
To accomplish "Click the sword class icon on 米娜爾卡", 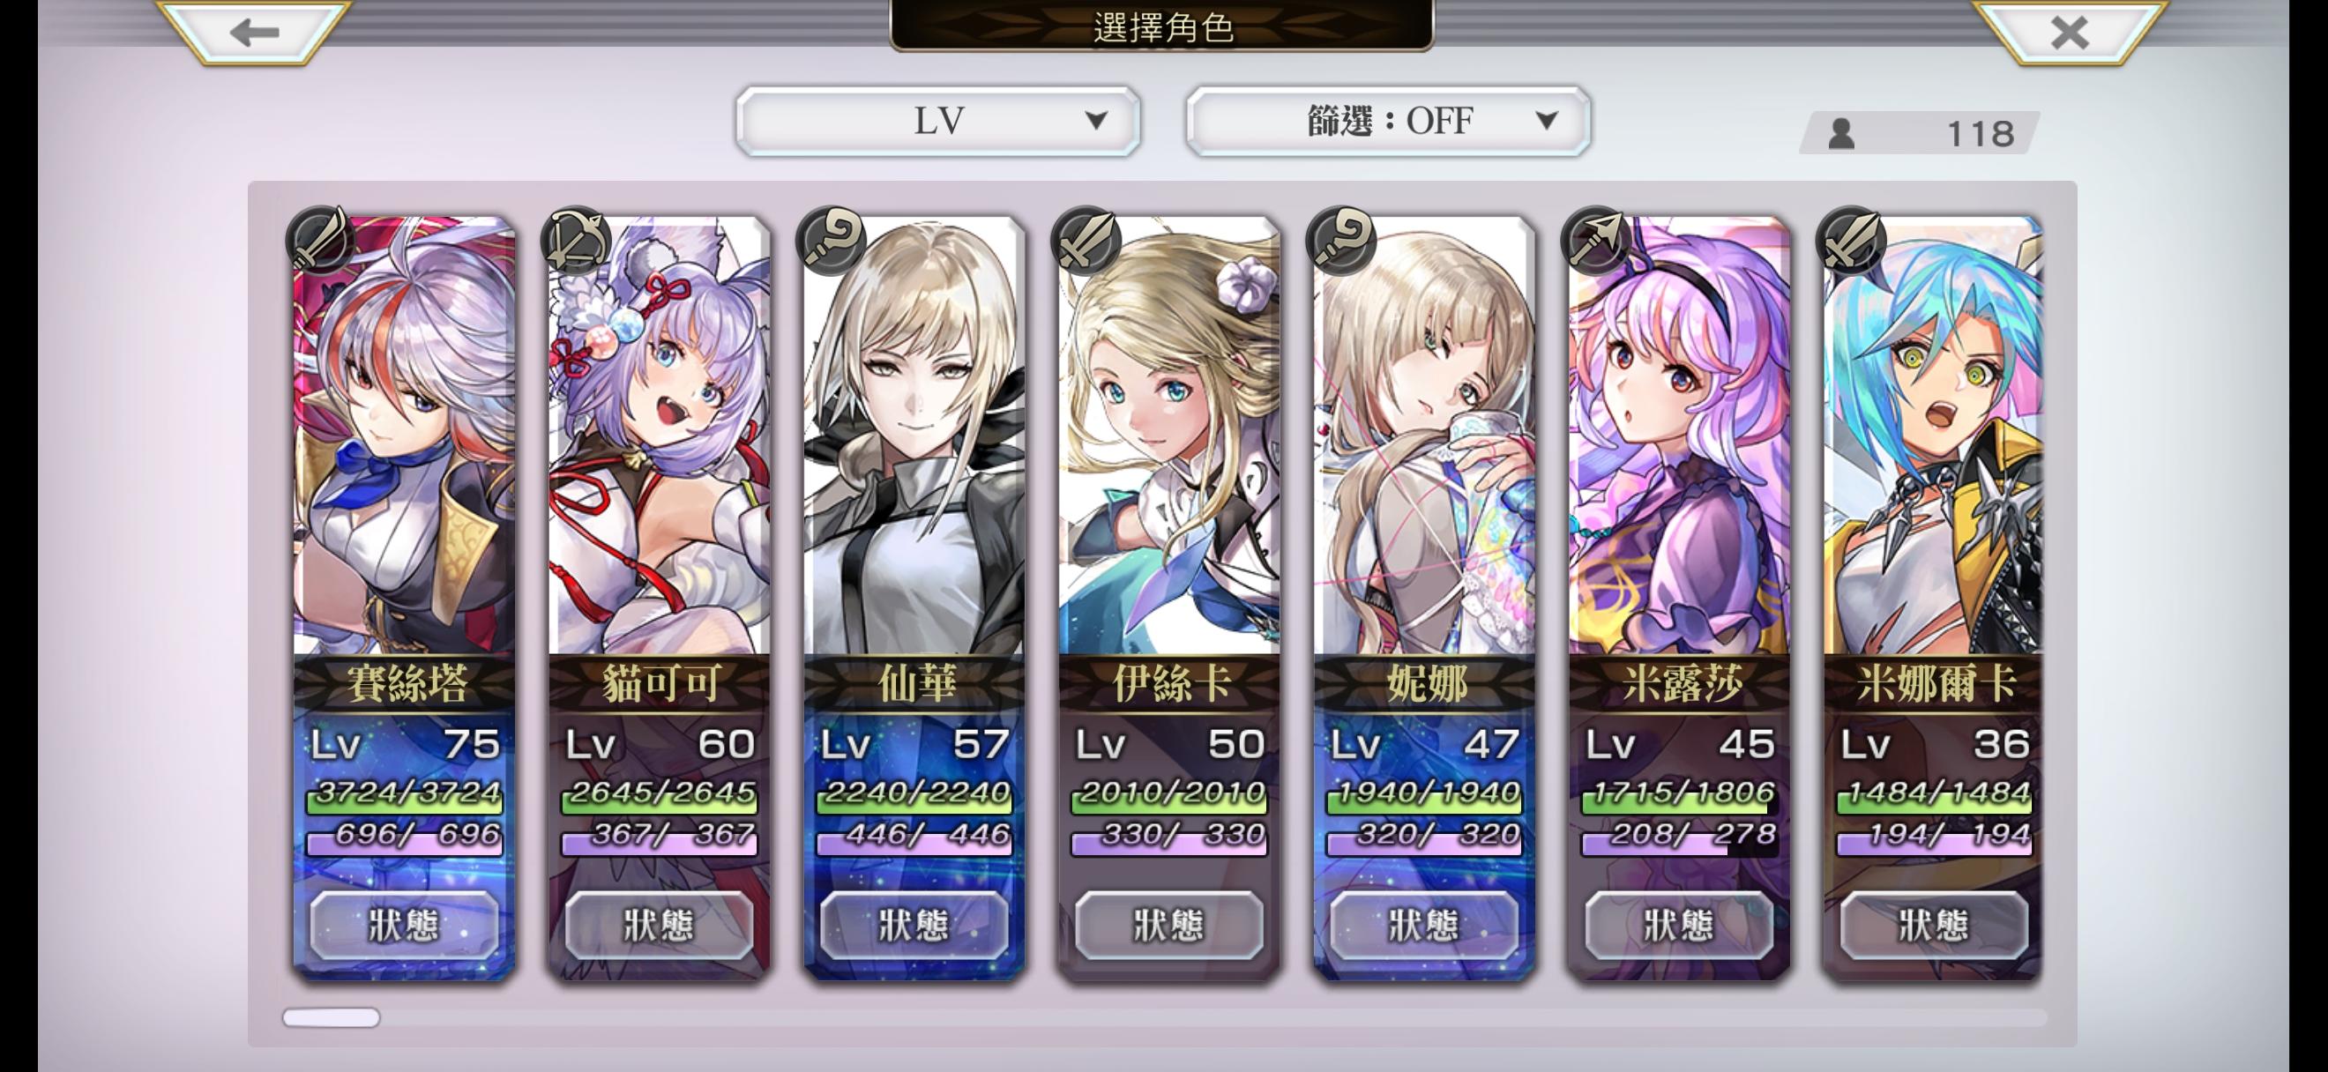I will (1850, 240).
